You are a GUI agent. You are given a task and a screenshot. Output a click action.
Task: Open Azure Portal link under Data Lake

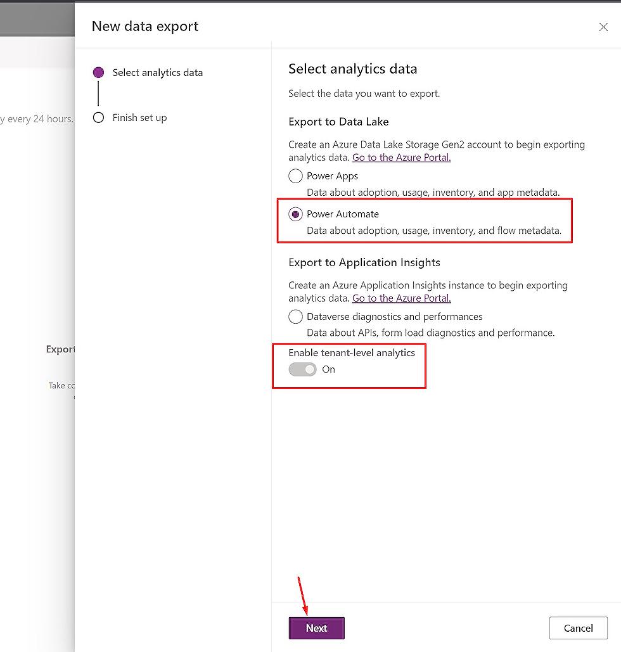(x=401, y=158)
